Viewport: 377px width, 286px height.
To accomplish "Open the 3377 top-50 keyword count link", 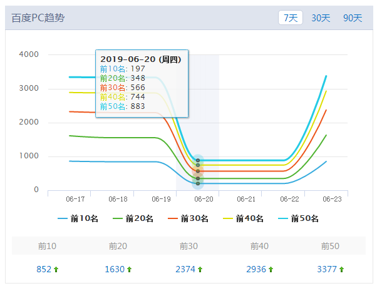I will coord(327,269).
